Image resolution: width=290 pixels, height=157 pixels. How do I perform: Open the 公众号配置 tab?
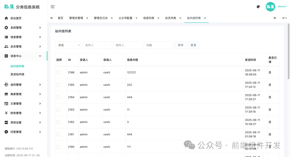pyautogui.click(x=125, y=18)
